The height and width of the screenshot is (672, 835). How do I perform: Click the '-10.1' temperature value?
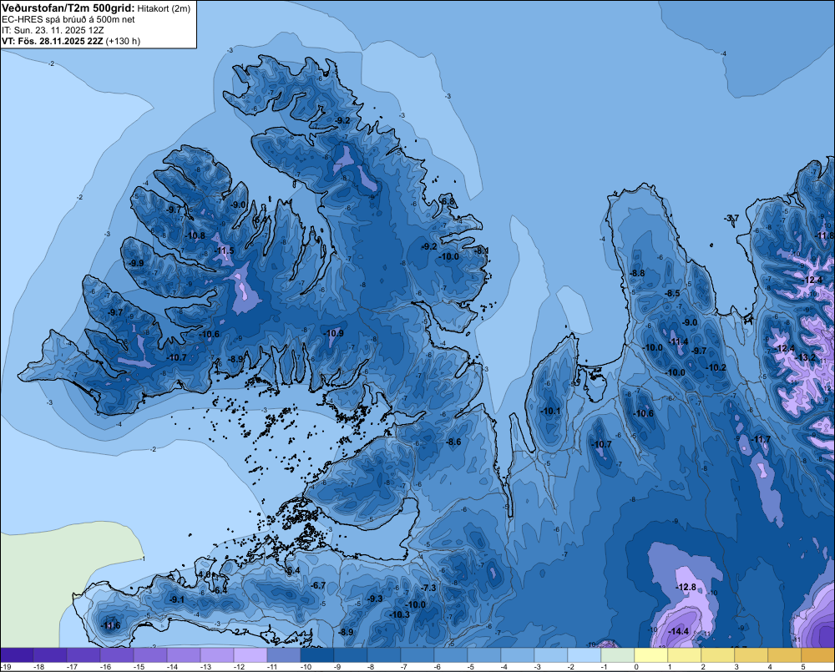pos(550,411)
